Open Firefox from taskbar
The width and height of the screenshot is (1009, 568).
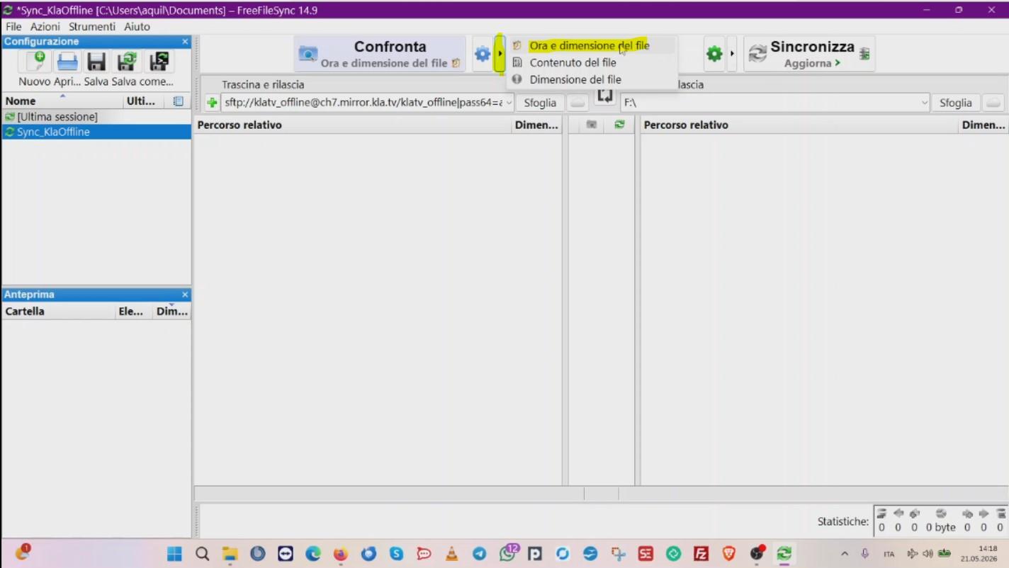pos(341,554)
